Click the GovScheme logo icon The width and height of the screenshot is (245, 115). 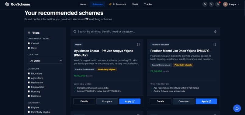(7, 4)
